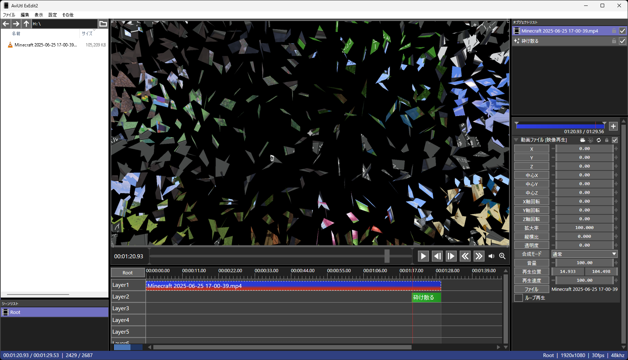Collapse the 動画ファイル [映像再生] section
The height and width of the screenshot is (360, 628).
click(516, 140)
